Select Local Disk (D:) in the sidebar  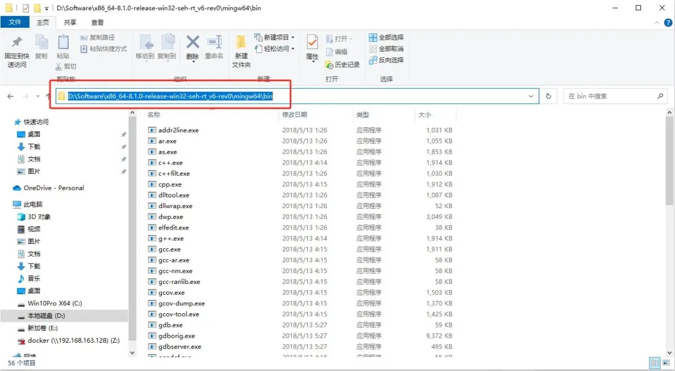click(41, 316)
